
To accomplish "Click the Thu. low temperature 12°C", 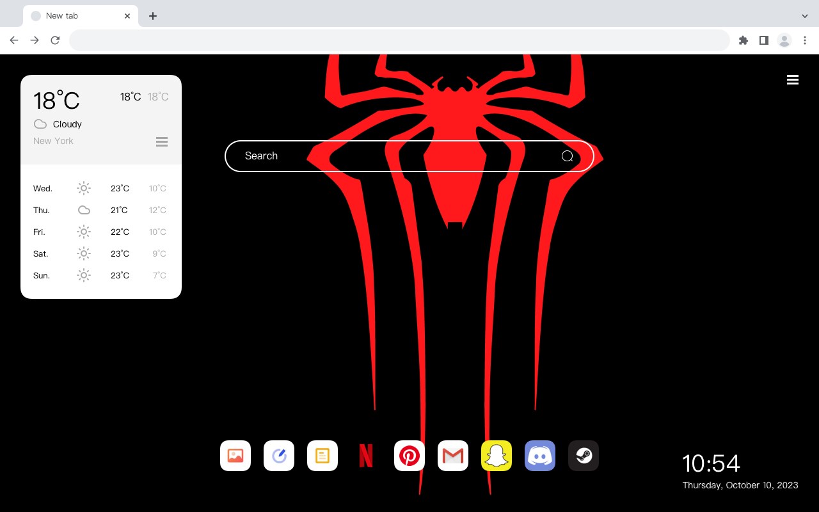I will 157,210.
